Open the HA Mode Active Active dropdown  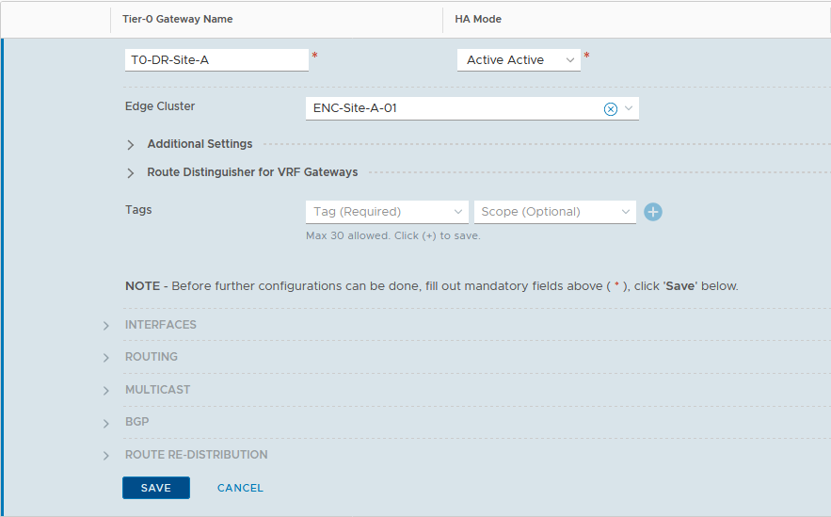[519, 60]
